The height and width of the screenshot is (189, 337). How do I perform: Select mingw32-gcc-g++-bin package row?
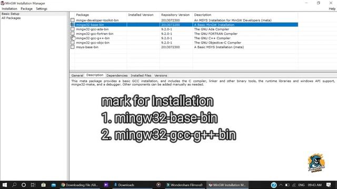pyautogui.click(x=184, y=38)
